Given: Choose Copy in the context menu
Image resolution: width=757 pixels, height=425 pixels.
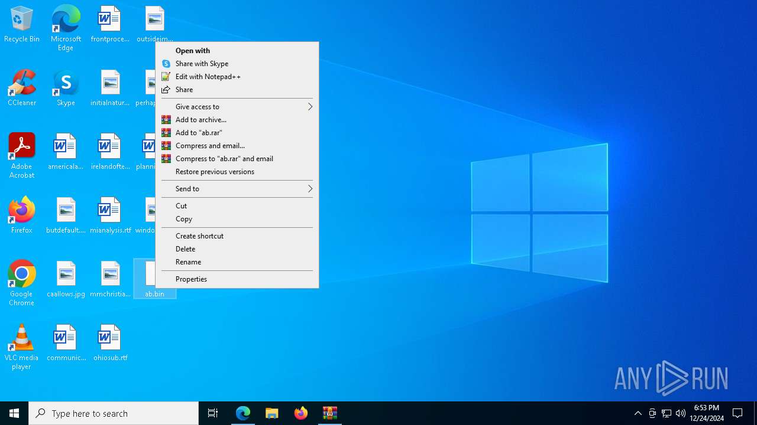Looking at the screenshot, I should click(x=237, y=219).
